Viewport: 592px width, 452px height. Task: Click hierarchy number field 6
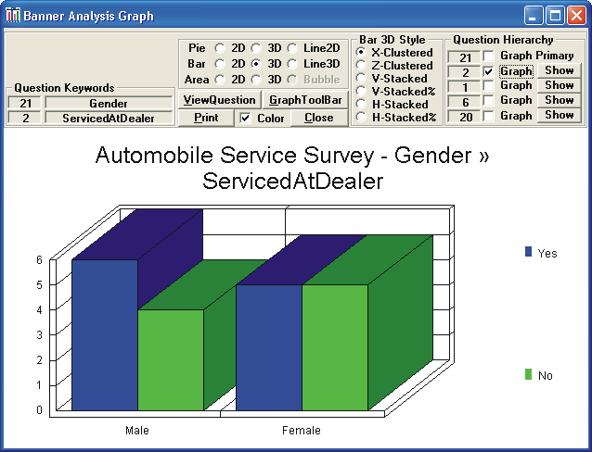[464, 102]
